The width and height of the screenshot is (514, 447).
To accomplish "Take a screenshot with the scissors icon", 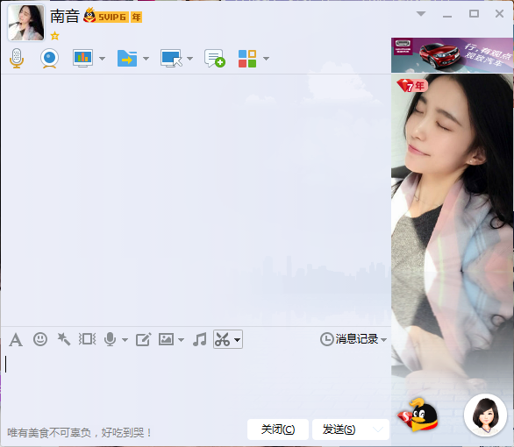I will click(222, 339).
